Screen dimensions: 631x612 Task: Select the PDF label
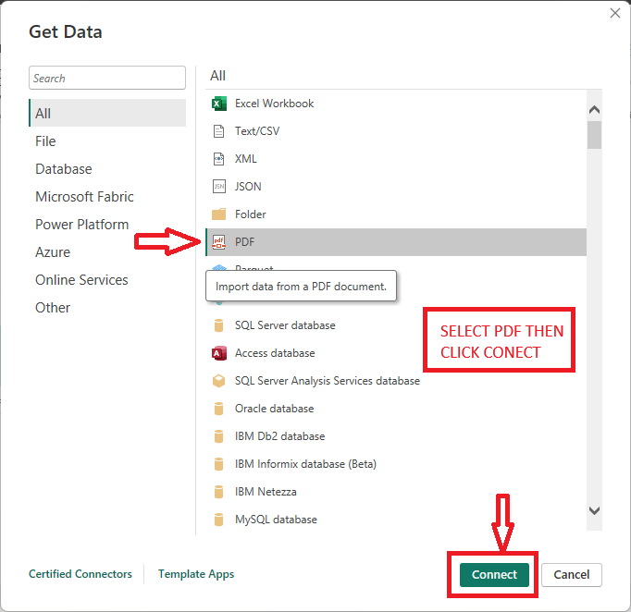pos(244,242)
